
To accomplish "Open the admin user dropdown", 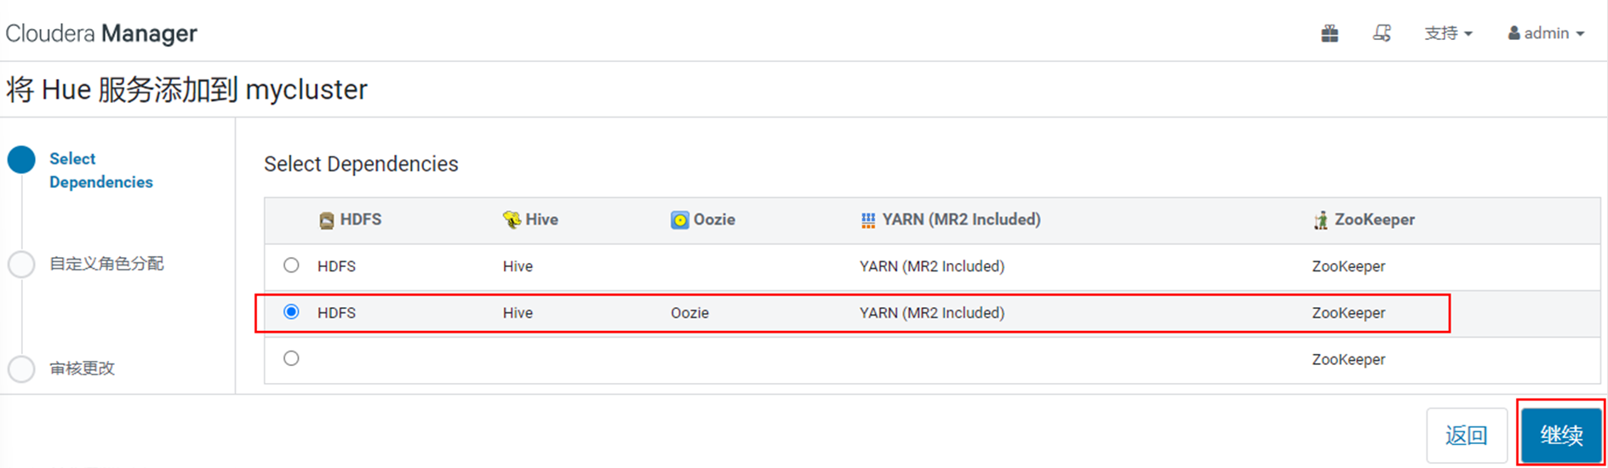I will coord(1546,33).
